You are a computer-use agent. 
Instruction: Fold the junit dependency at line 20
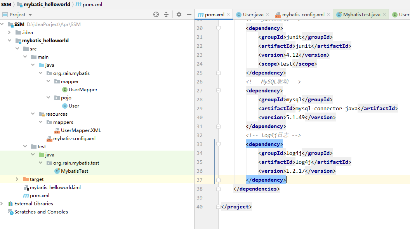click(218, 28)
